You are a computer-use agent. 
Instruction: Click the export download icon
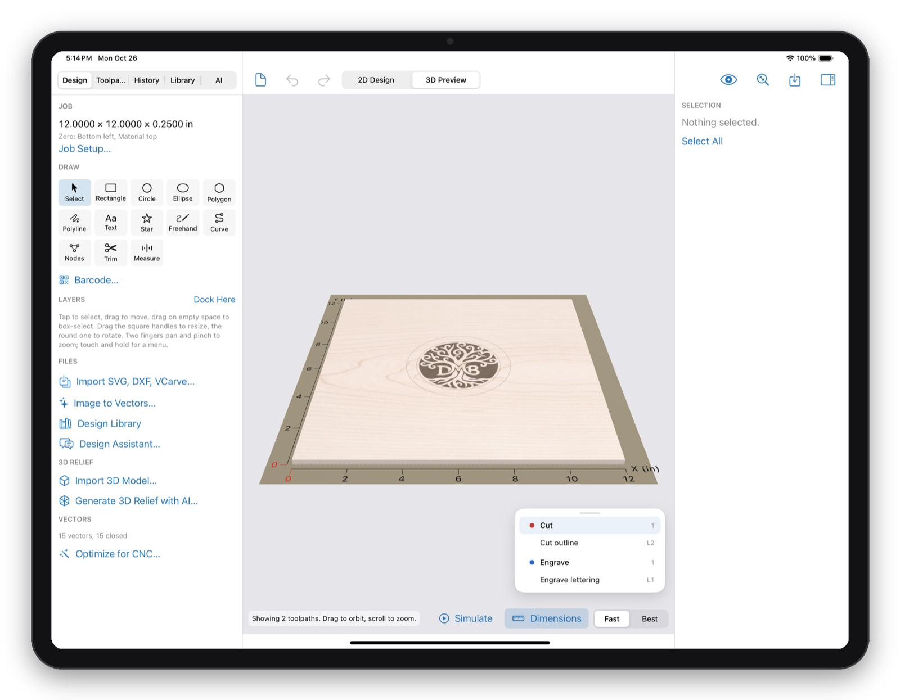point(795,80)
